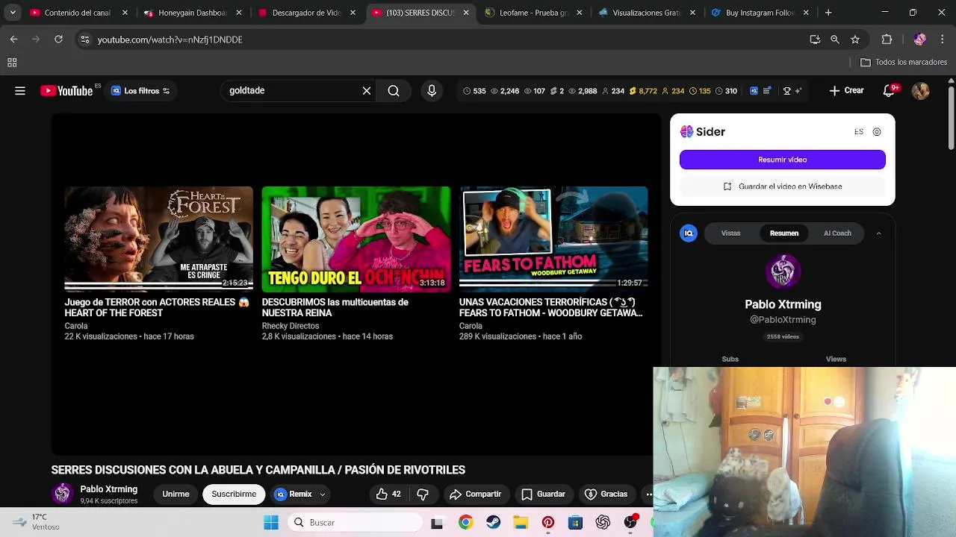
Task: Click the trophy icon in the stats bar
Action: (x=786, y=91)
